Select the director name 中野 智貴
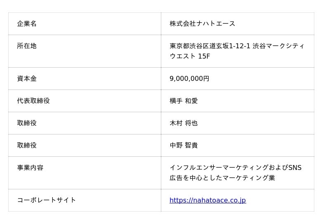The width and height of the screenshot is (330, 224). pos(184,146)
